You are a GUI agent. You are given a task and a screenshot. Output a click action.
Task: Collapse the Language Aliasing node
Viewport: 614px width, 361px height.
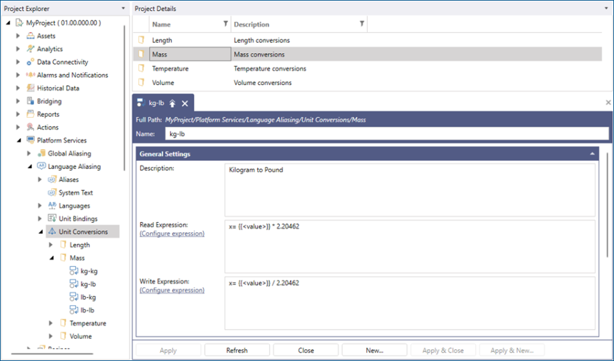point(29,167)
